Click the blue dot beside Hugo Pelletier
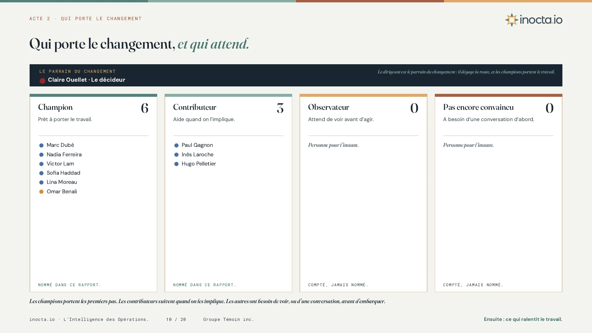The height and width of the screenshot is (333, 592). click(x=176, y=164)
